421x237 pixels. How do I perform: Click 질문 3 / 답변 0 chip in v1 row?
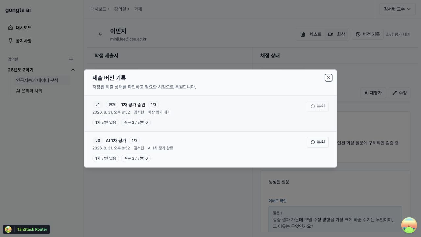pos(136,122)
